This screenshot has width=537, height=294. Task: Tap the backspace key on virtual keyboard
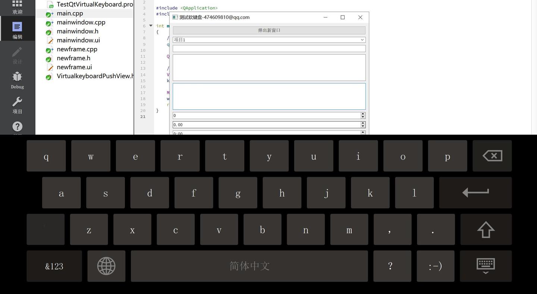point(492,156)
